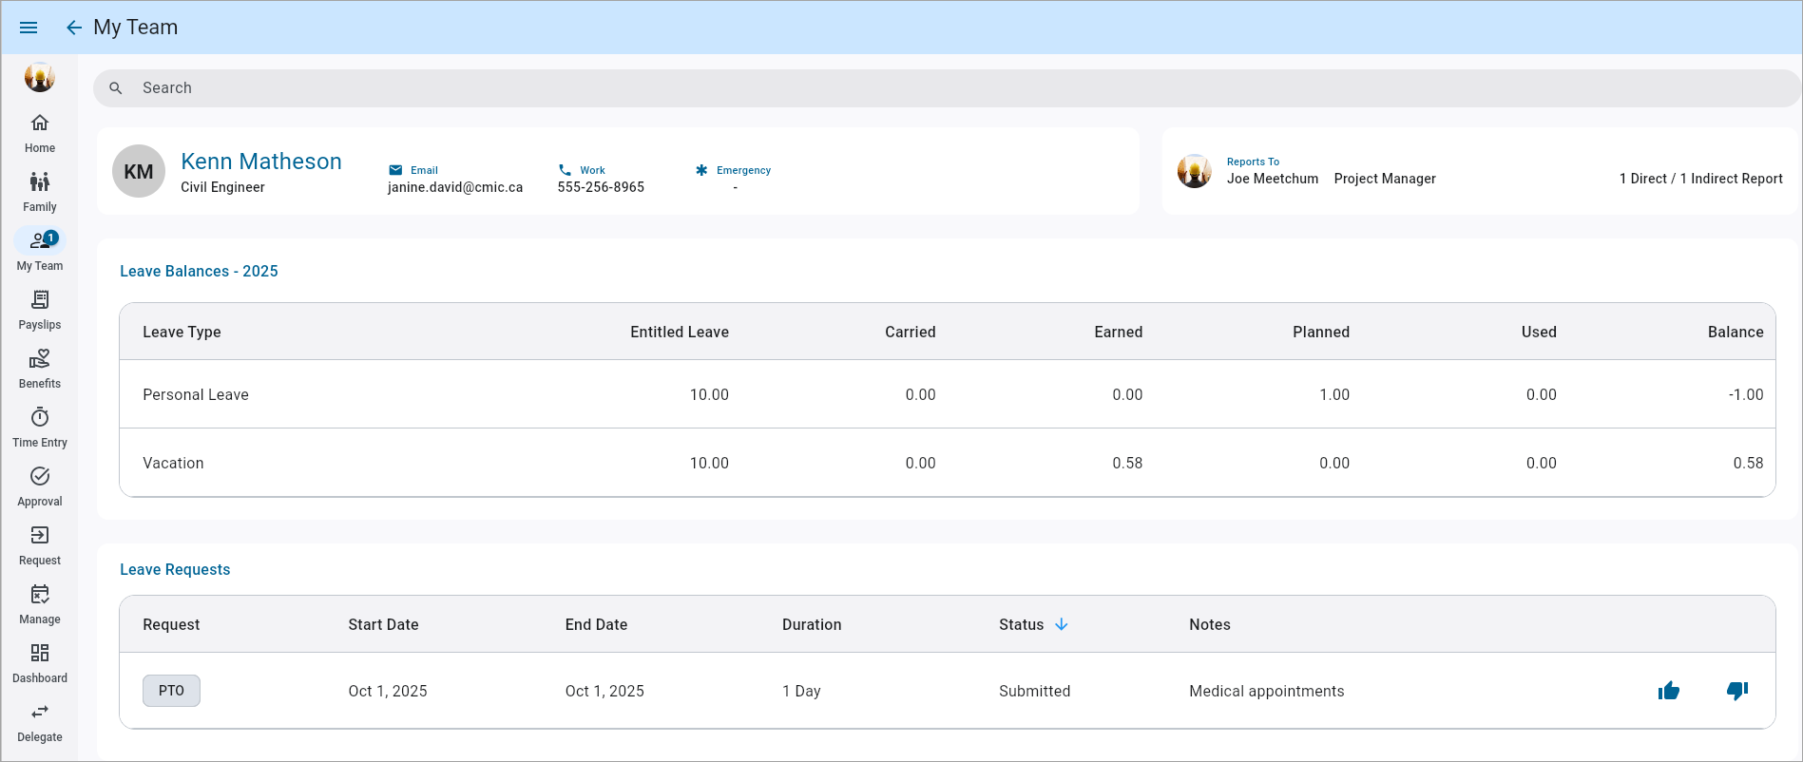Click the back arrow beside My Team
The image size is (1803, 762).
[73, 28]
